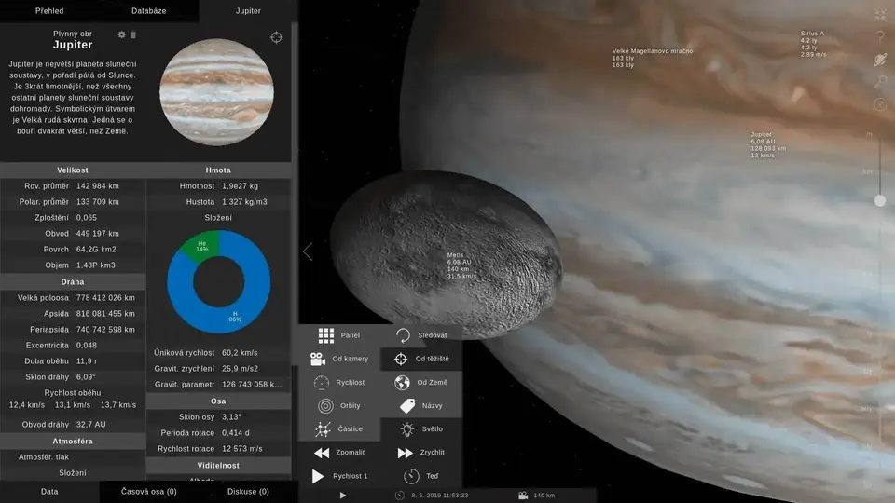Image resolution: width=895 pixels, height=503 pixels.
Task: Click the ringed planet icon on right
Action: click(x=880, y=60)
